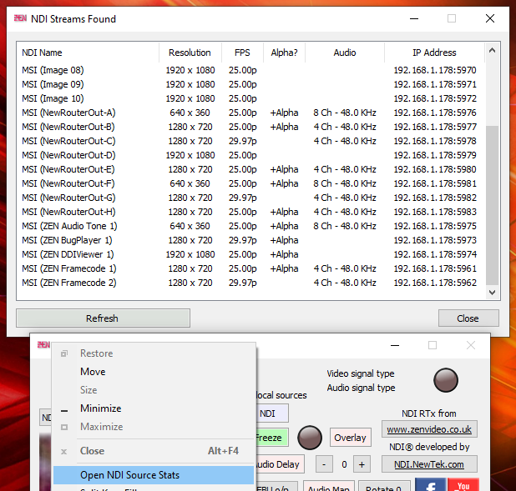Choose Move in the system menu
This screenshot has width=516, height=491.
[x=154, y=372]
